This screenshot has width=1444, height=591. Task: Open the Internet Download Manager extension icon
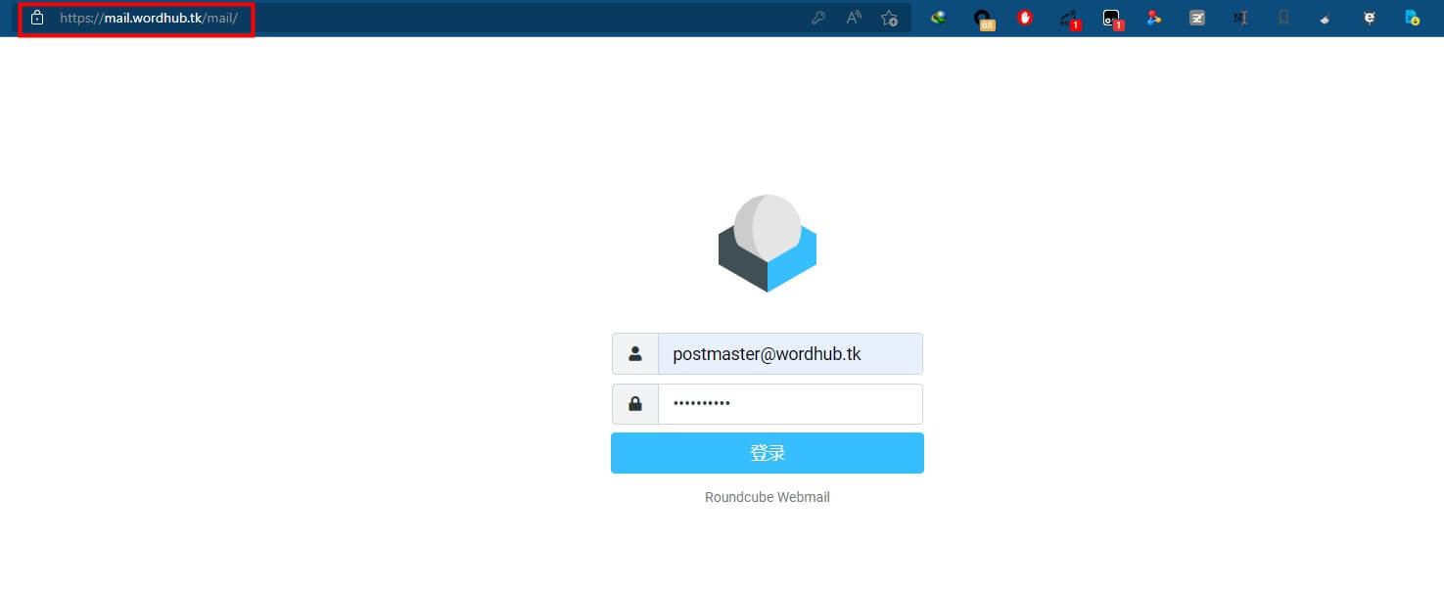[x=939, y=17]
